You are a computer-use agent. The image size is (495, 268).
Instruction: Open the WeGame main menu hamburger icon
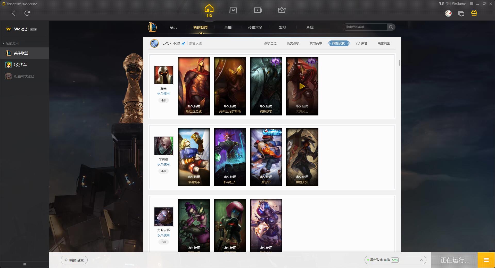pos(471,4)
